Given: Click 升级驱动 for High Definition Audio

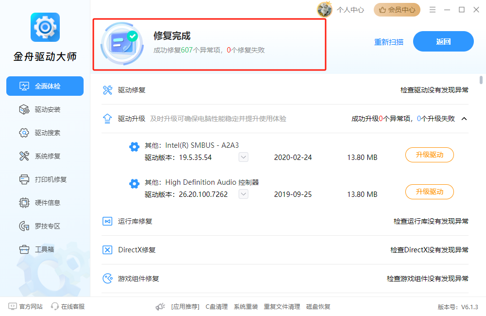Looking at the screenshot, I should [430, 192].
